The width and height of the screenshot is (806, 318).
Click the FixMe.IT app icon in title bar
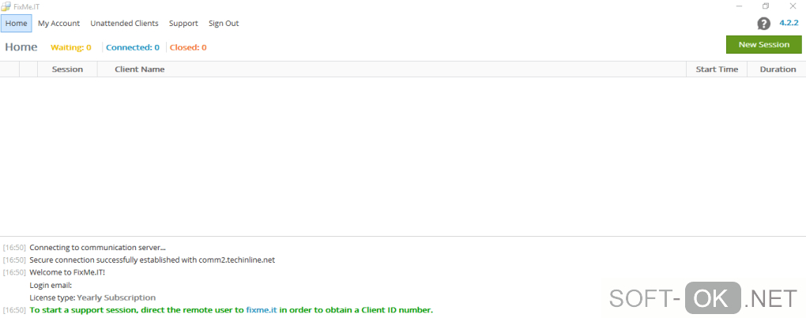tap(6, 6)
